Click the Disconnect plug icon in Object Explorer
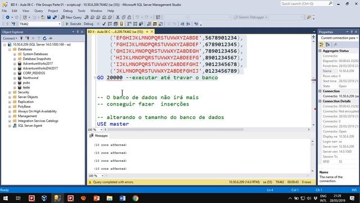 (28, 38)
